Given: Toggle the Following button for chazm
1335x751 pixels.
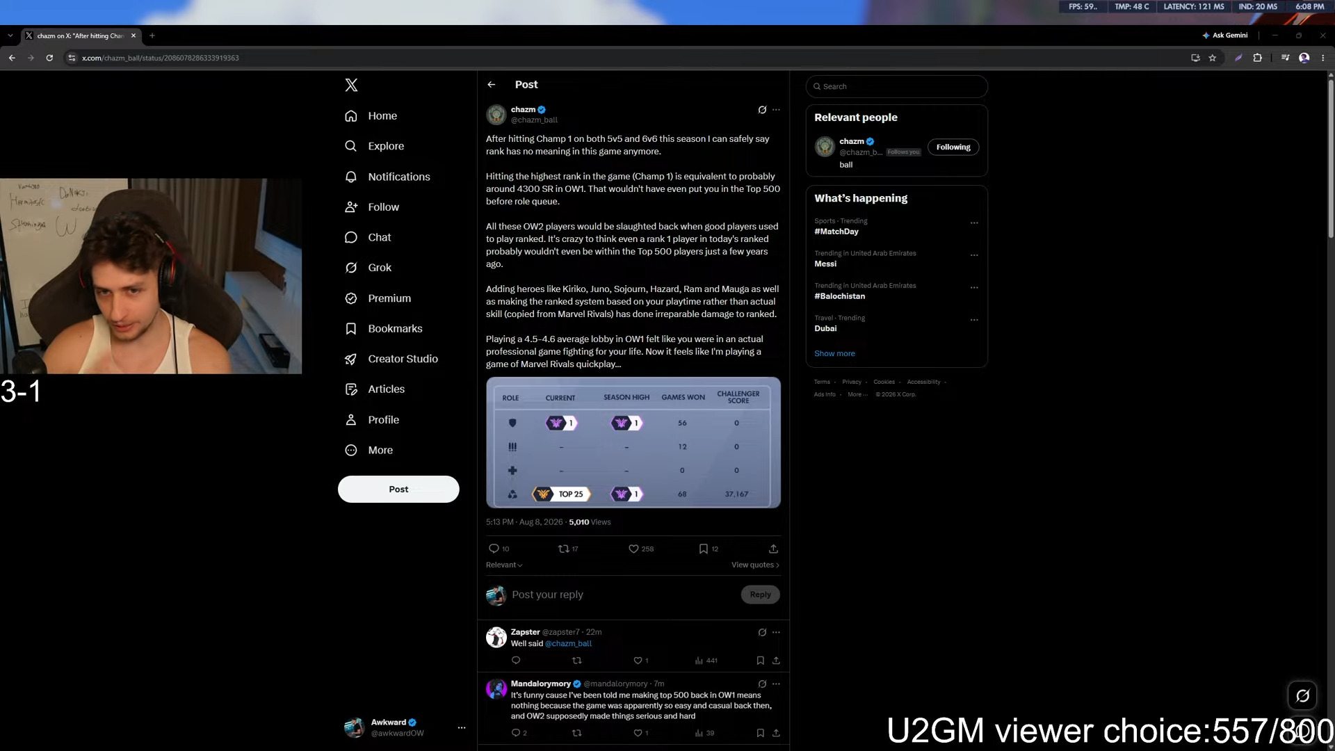Looking at the screenshot, I should pyautogui.click(x=953, y=147).
